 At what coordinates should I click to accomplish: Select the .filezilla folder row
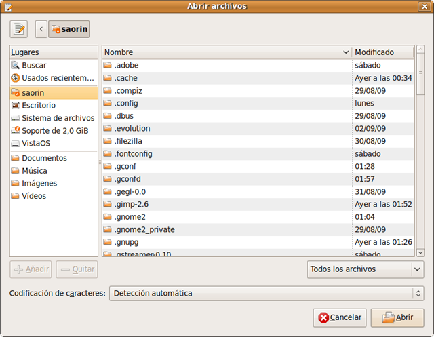(x=129, y=141)
